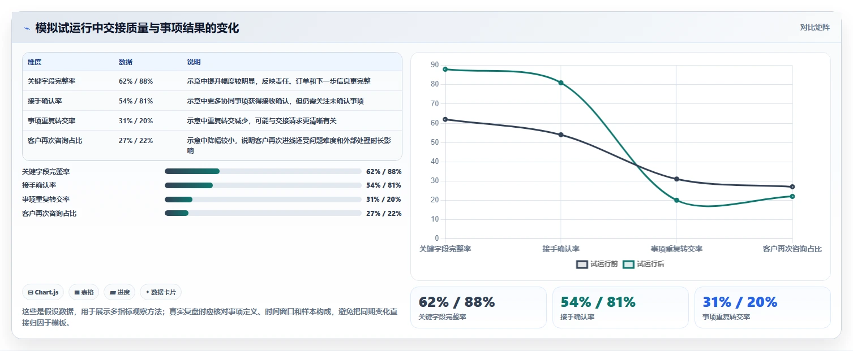Click the 数据 column header
This screenshot has height=351, width=853.
(x=126, y=62)
